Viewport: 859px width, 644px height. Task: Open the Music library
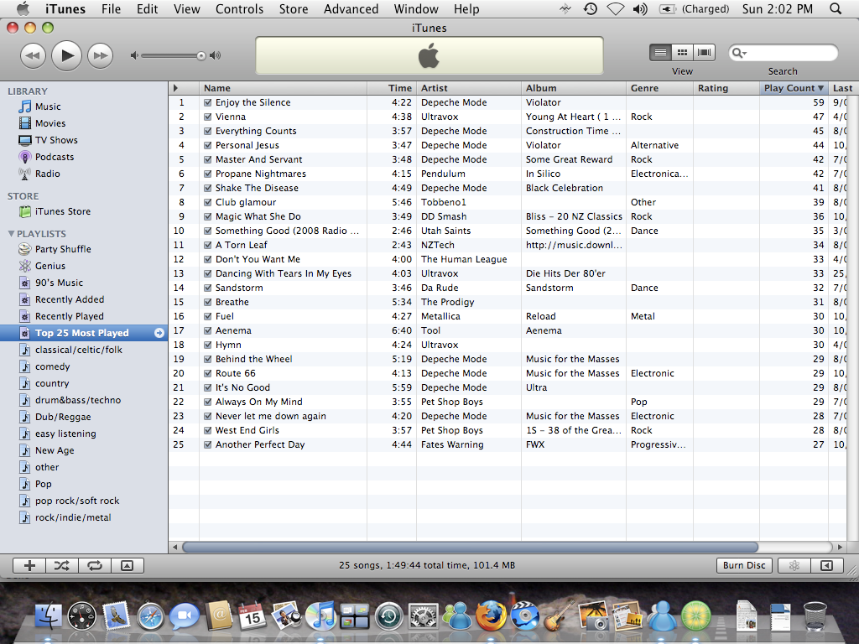(84, 106)
